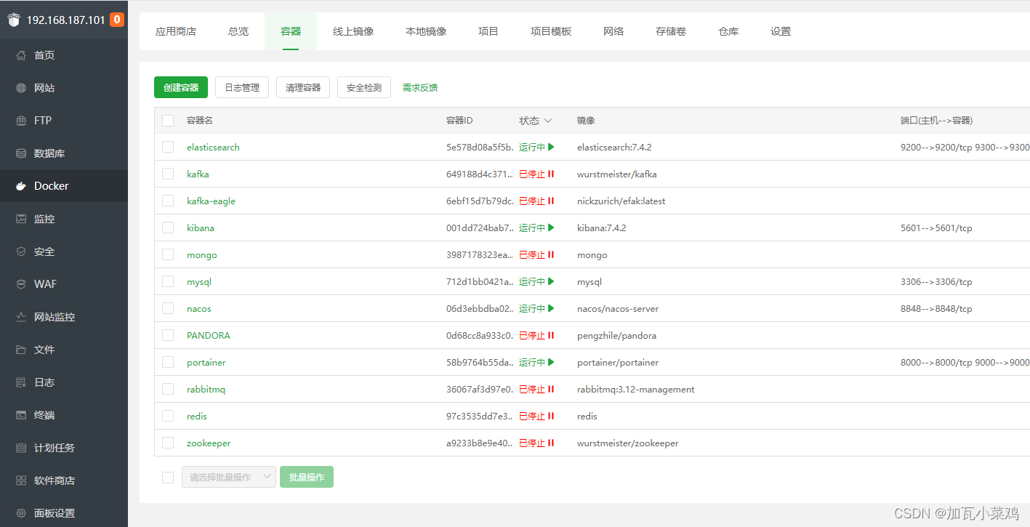Switch to the 线上镜像 tab
The width and height of the screenshot is (1030, 527).
pos(353,31)
